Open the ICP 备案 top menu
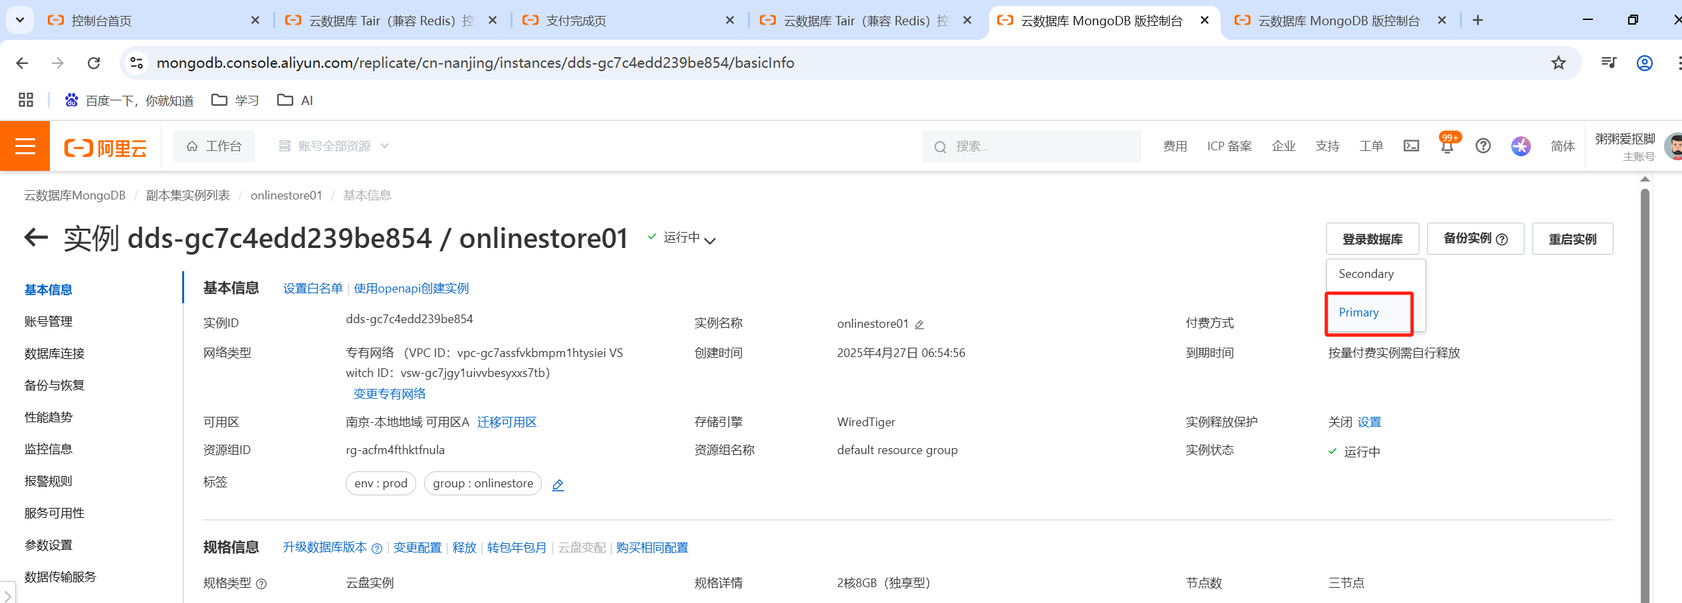This screenshot has width=1682, height=603. coord(1229,146)
